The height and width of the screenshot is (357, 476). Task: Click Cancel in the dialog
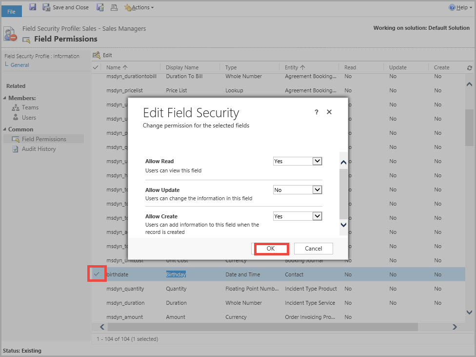[313, 249]
